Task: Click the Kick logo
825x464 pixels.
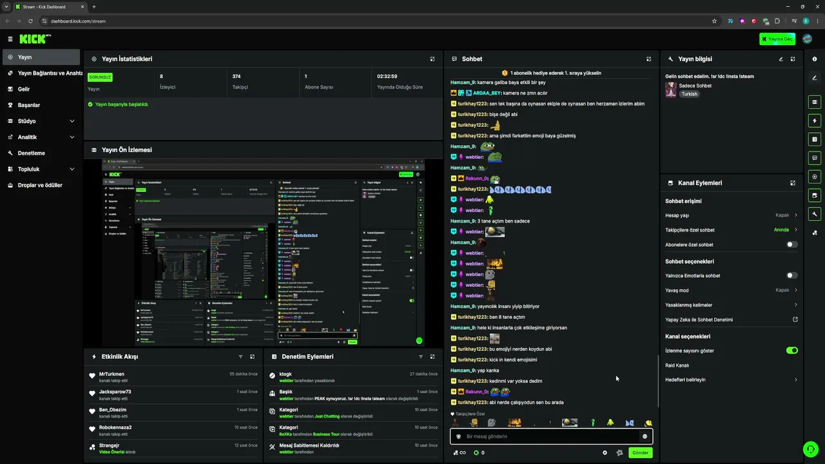Action: (35, 39)
